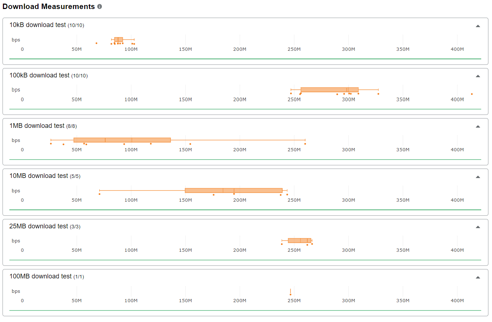
Task: Collapse the 100kB download test panel
Action: 478,76
